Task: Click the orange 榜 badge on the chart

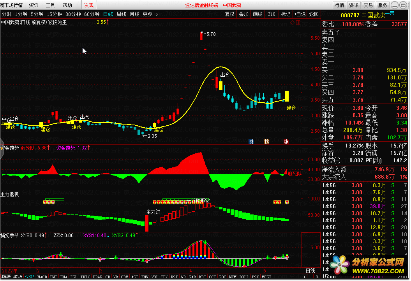Action: (266, 141)
